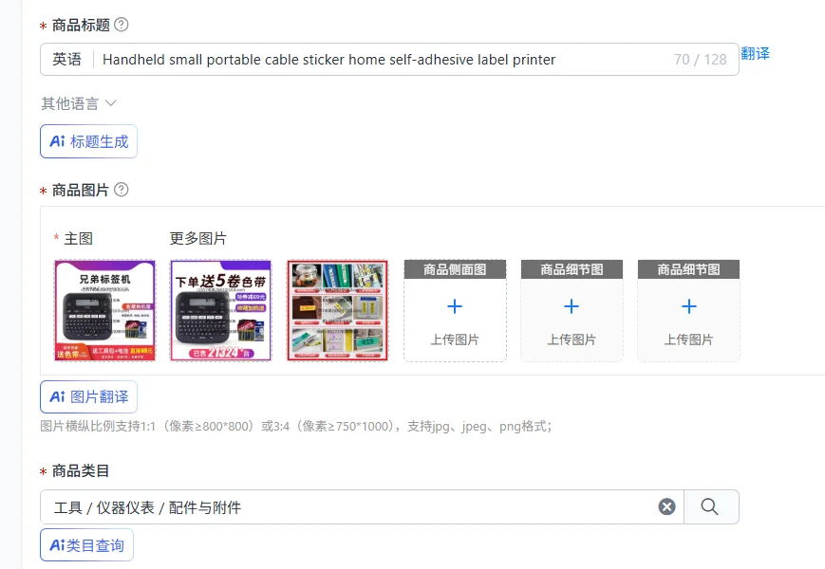Clear the category with the X icon
The width and height of the screenshot is (825, 569).
pyautogui.click(x=666, y=507)
